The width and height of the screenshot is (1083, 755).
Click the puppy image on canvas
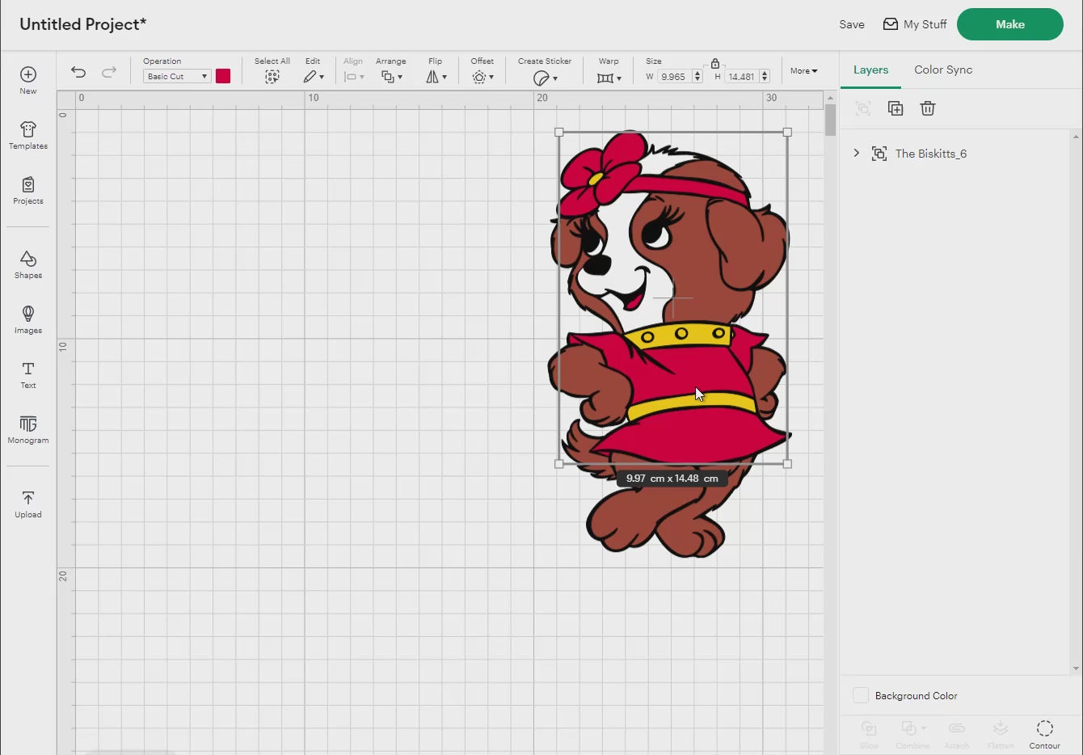[x=669, y=344]
